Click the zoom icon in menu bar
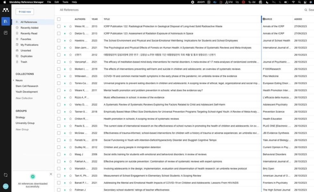The height and width of the screenshot is (192, 314). [x=201, y=2]
